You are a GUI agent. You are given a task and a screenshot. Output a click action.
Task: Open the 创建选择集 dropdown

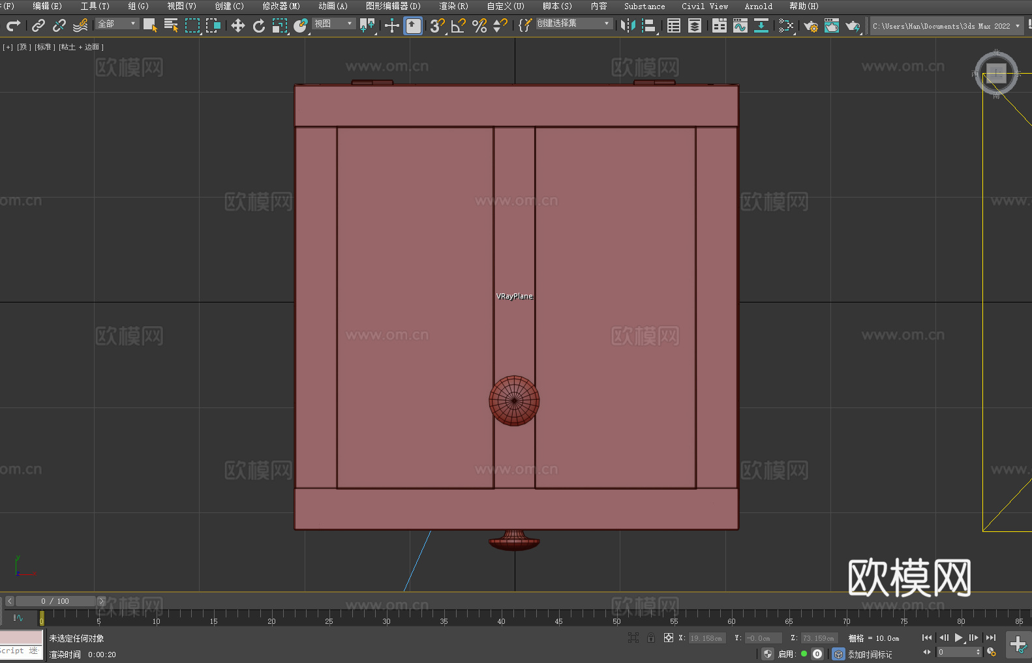tap(574, 23)
